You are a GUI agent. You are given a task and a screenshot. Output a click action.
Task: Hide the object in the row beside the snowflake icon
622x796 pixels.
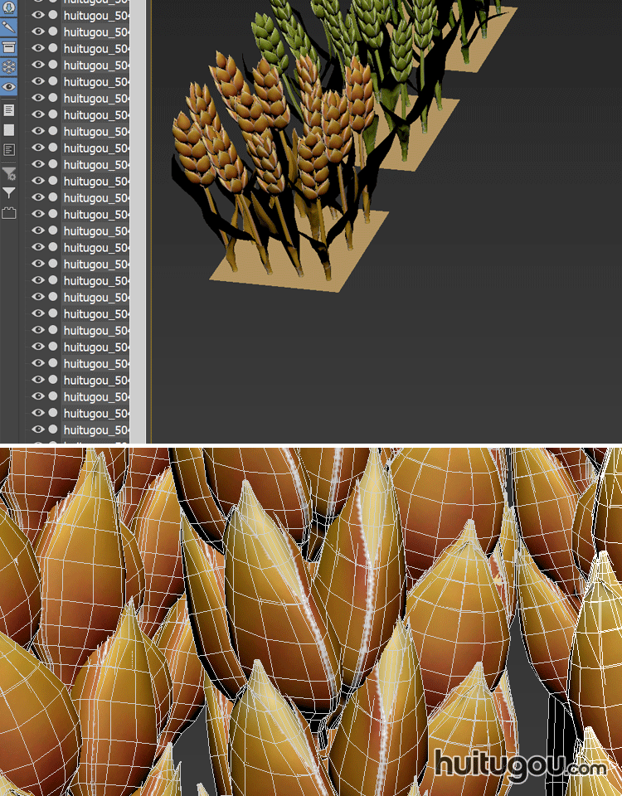(x=37, y=65)
